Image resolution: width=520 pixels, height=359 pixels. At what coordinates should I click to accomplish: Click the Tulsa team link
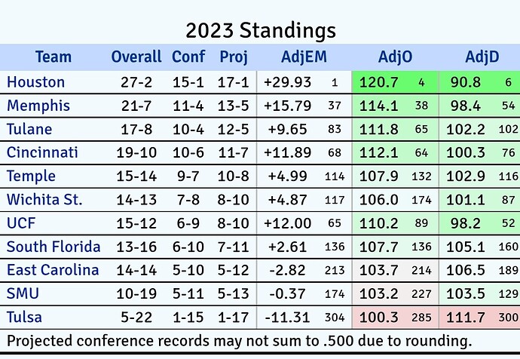point(26,317)
